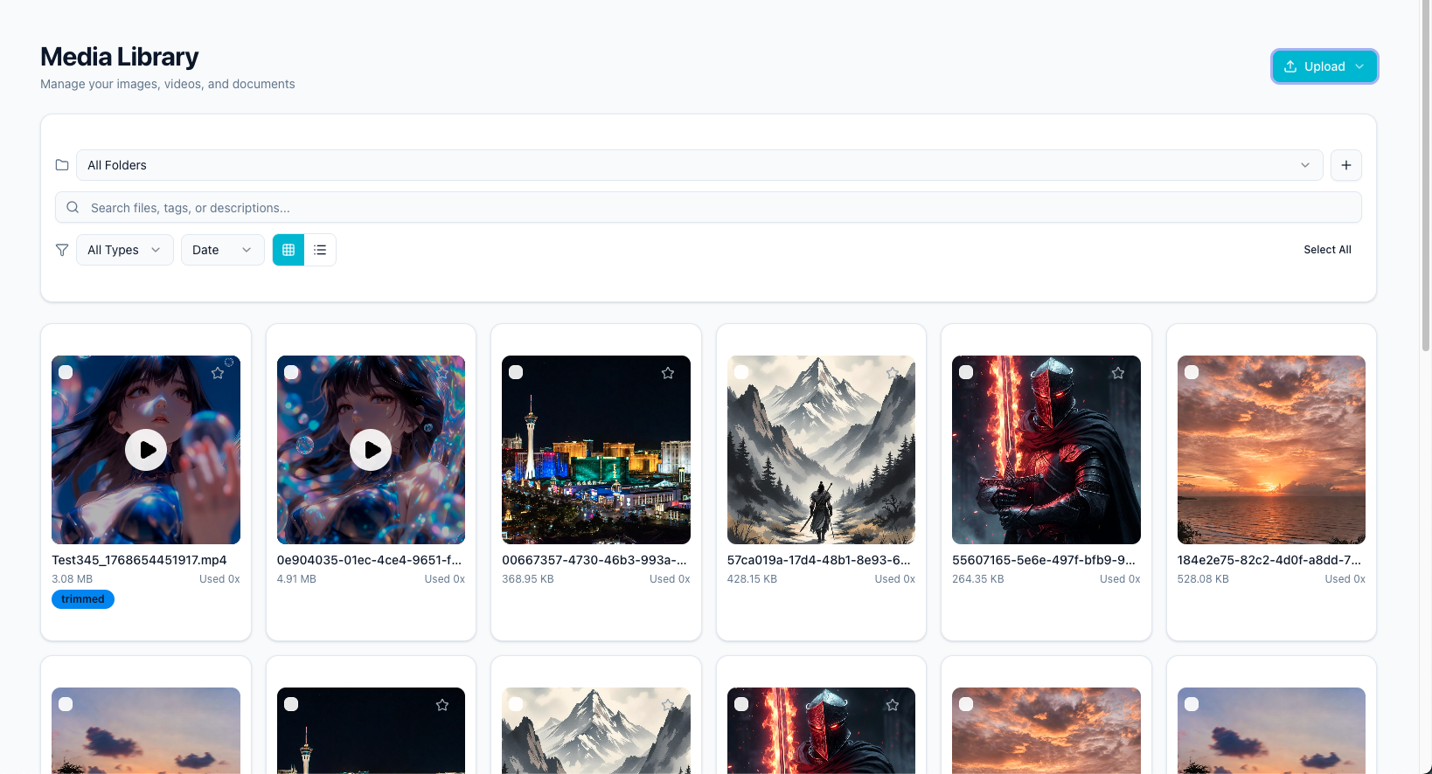The height and width of the screenshot is (774, 1432).
Task: Check the sunset image 184e2e75 checkbox
Action: [1191, 372]
